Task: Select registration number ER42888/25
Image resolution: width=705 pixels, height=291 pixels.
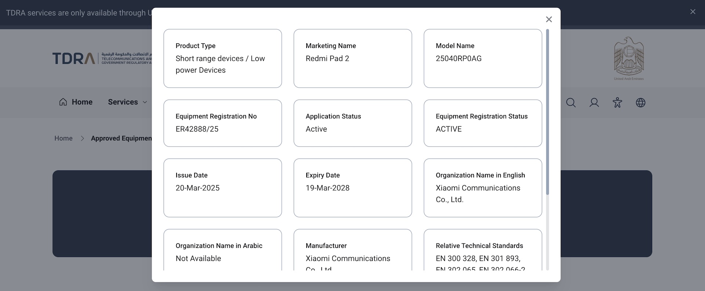Action: pos(197,129)
